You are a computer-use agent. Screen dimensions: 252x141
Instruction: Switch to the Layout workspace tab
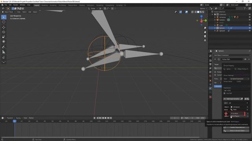coord(37,5)
